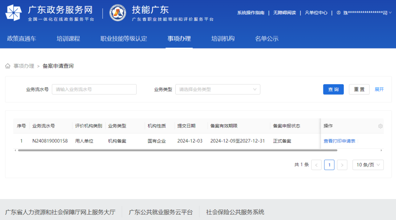Open the 10 条/页 page size selector
The width and height of the screenshot is (396, 220).
(x=368, y=165)
